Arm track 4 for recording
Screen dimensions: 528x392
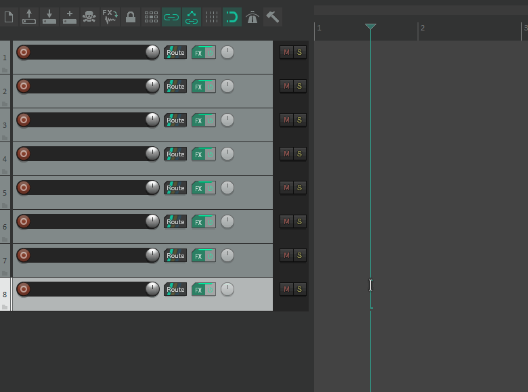tap(24, 154)
